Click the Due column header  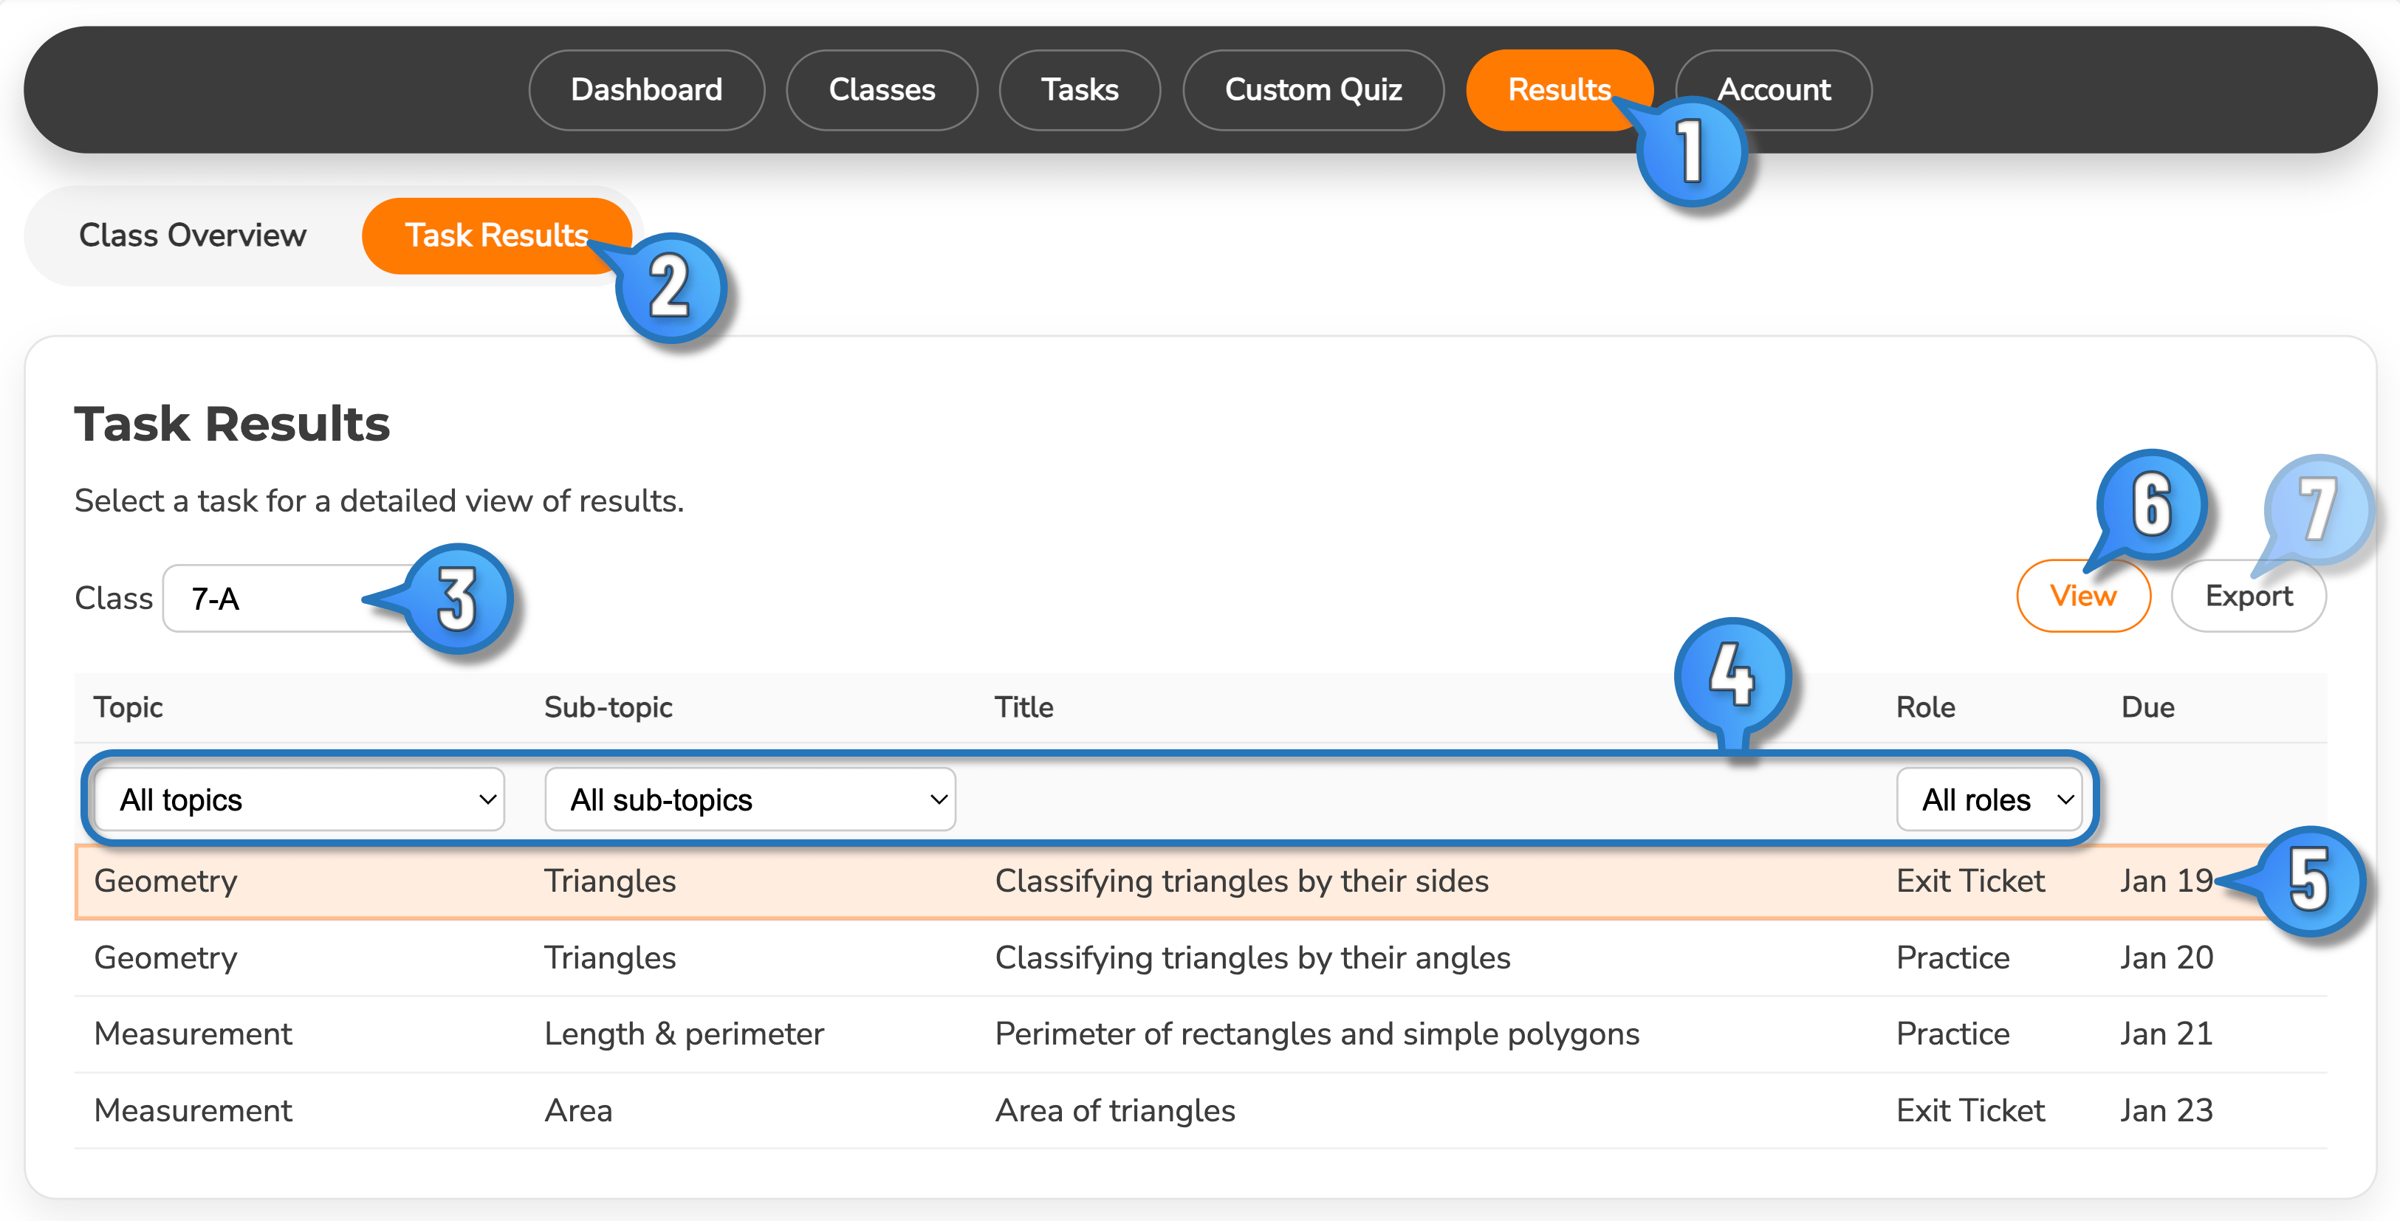(x=2148, y=707)
